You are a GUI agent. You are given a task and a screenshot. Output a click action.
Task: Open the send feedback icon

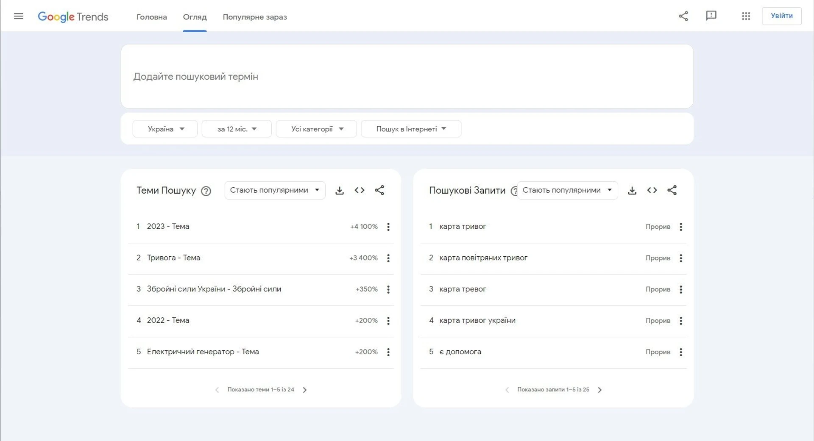711,16
